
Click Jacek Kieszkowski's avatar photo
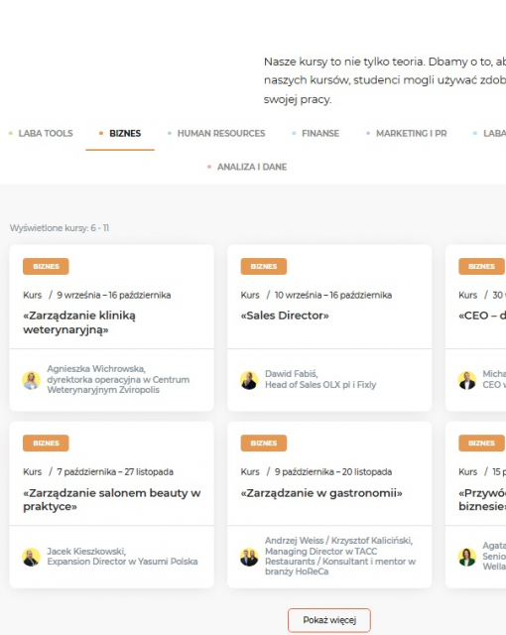(x=31, y=557)
